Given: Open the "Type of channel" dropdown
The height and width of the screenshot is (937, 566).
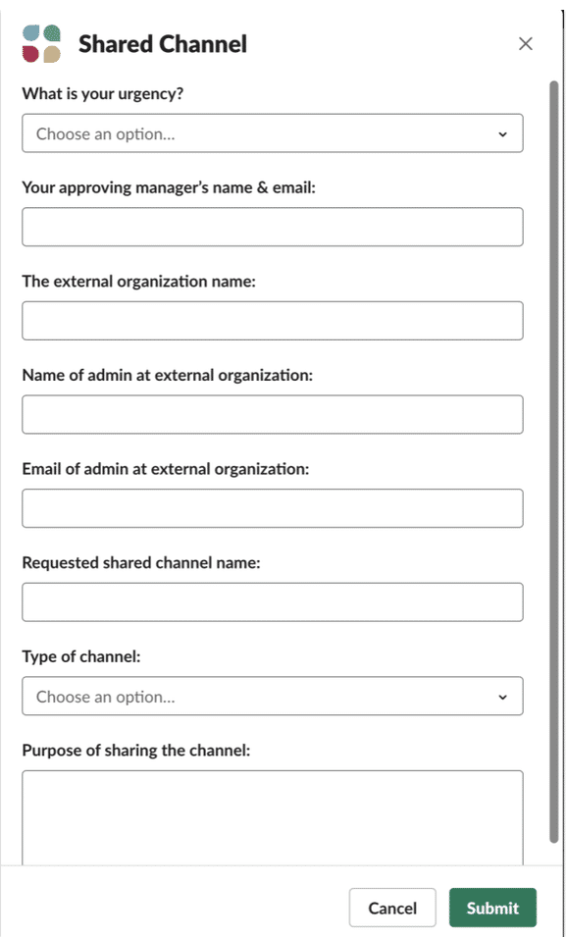Looking at the screenshot, I should click(273, 697).
